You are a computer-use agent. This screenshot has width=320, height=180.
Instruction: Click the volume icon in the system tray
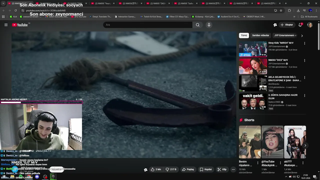pyautogui.click(x=294, y=177)
